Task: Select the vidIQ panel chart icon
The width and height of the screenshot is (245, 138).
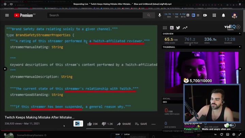Action: [172, 28]
